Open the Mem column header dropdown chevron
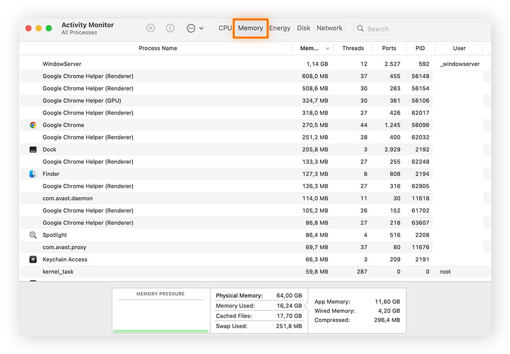510x354 pixels. [x=327, y=48]
